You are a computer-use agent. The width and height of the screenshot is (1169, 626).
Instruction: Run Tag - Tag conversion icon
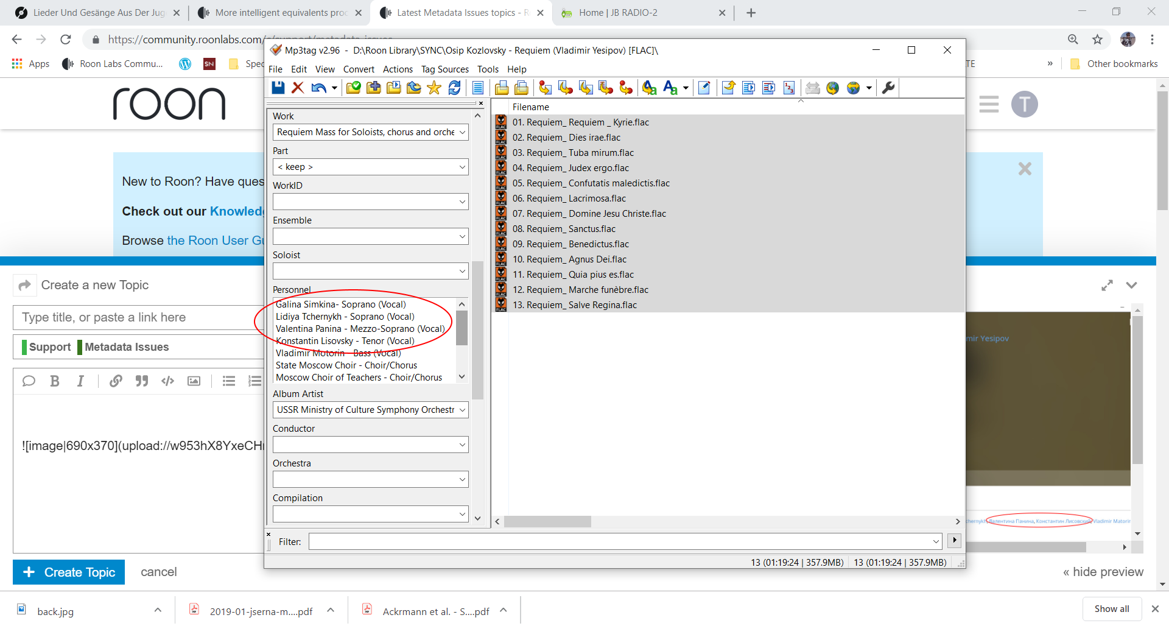(626, 88)
